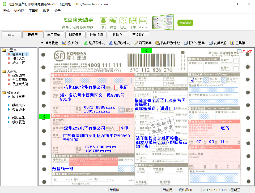Choose sender via 选择发件人
Viewport: 255px width, 193px height.
coord(94,43)
